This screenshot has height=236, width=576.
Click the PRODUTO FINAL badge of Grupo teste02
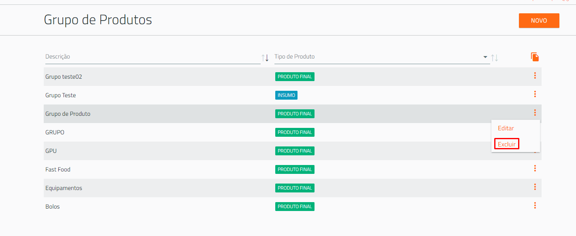295,77
